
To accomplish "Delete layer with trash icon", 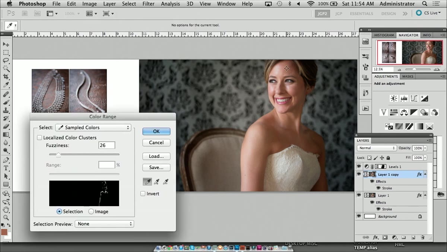I will [422, 237].
